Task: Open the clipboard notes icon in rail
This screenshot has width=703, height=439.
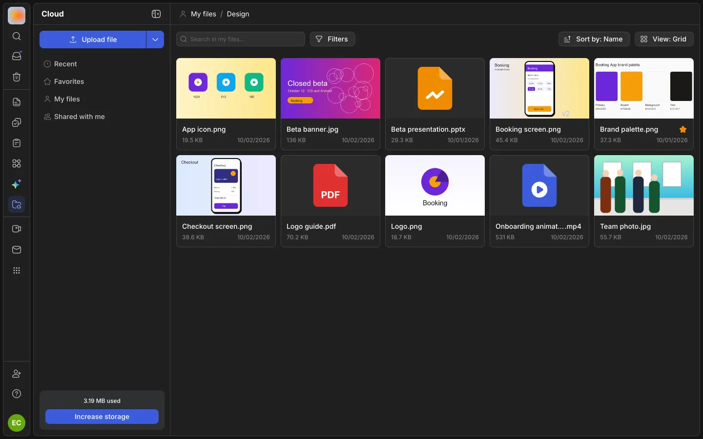Action: pos(17,143)
